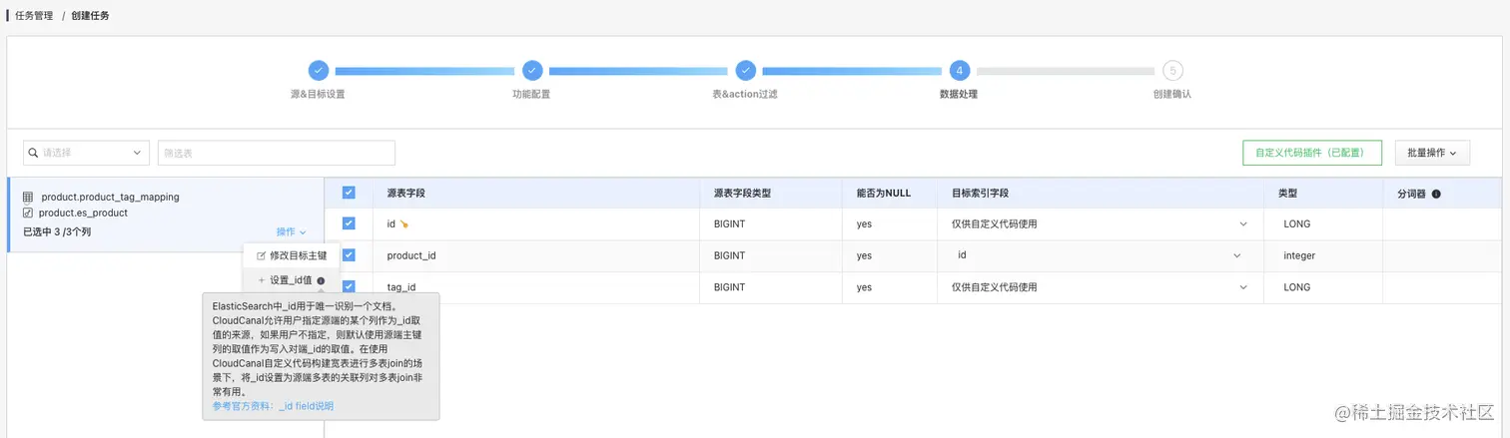1510x438 pixels.
Task: Click the primary key icon next to id
Action: coord(404,224)
